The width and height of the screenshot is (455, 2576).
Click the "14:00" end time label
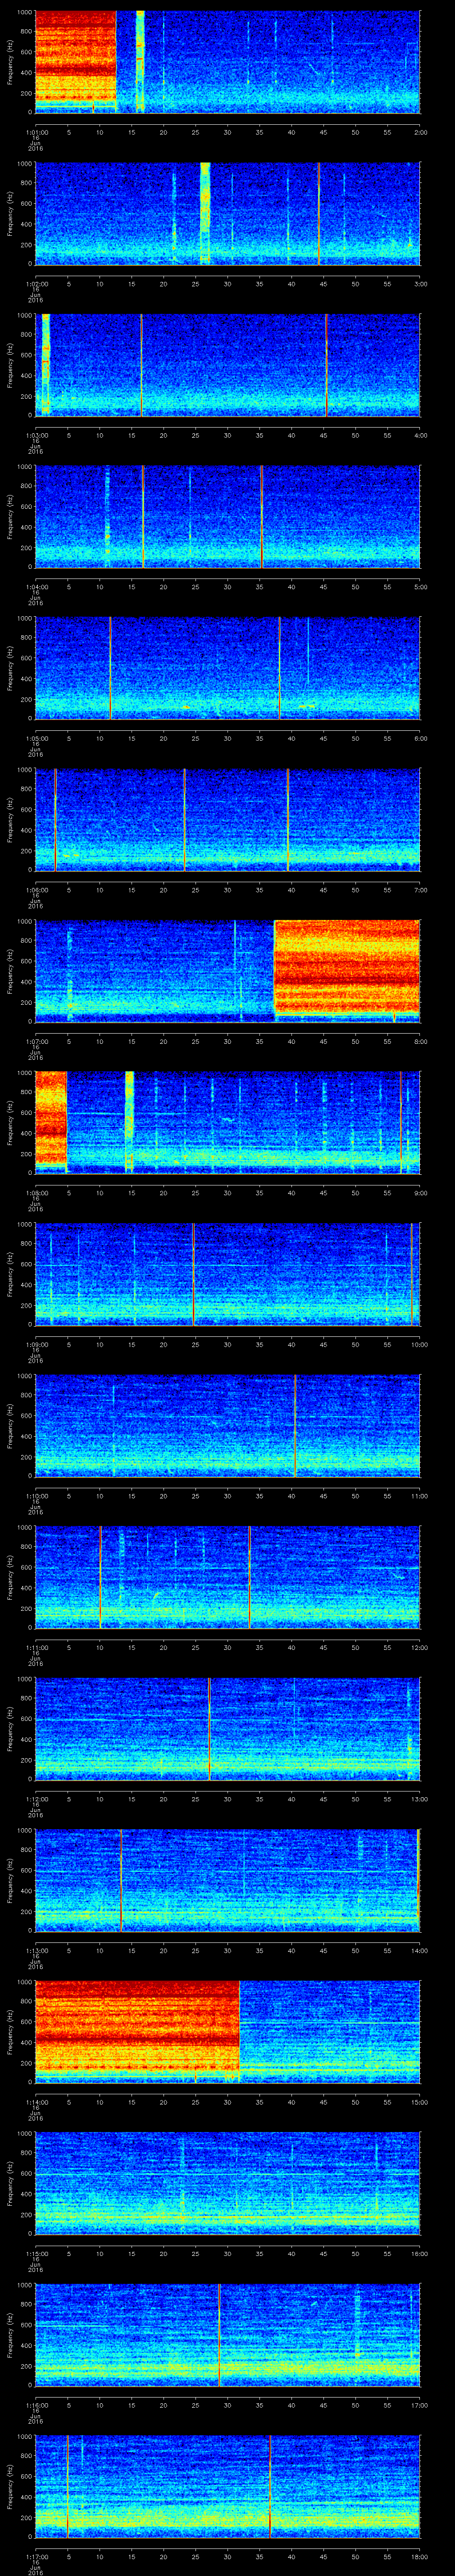420,1950
